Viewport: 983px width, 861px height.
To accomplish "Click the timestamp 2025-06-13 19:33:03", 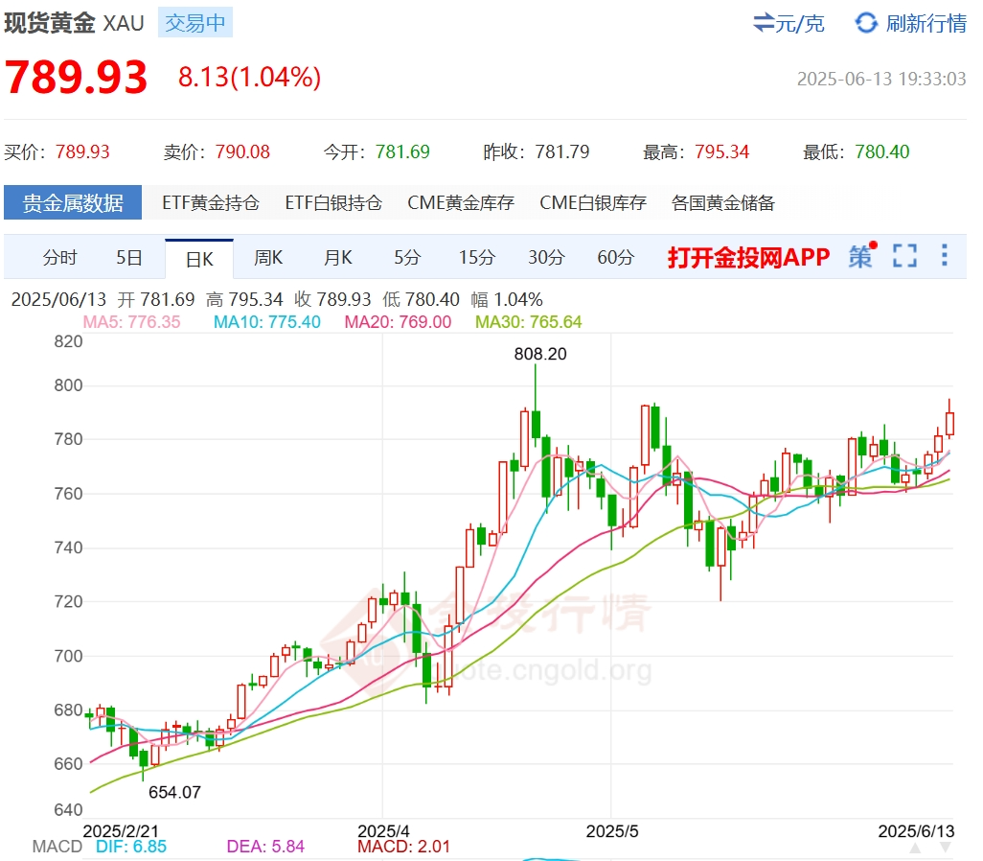I will point(881,79).
